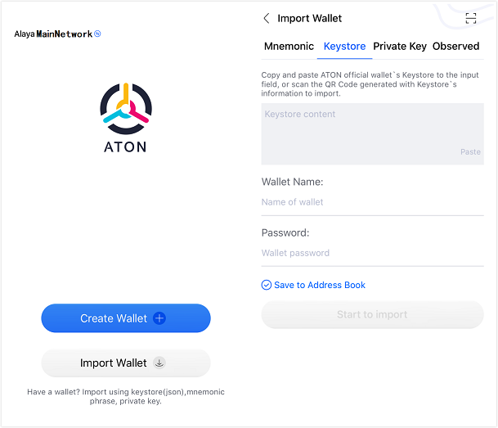Click the download icon on Import Wallet
The width and height of the screenshot is (498, 428).
(159, 363)
